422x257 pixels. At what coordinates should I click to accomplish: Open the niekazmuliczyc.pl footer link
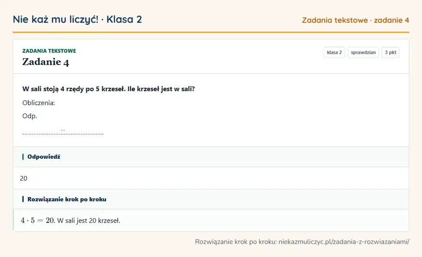coord(344,242)
